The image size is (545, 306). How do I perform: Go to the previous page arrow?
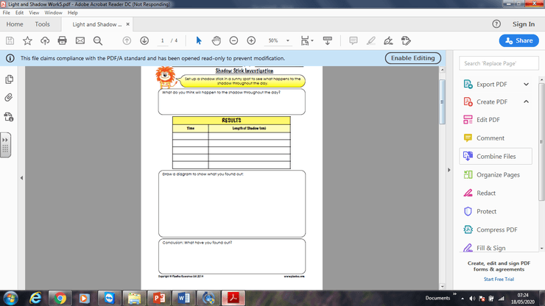pos(127,40)
